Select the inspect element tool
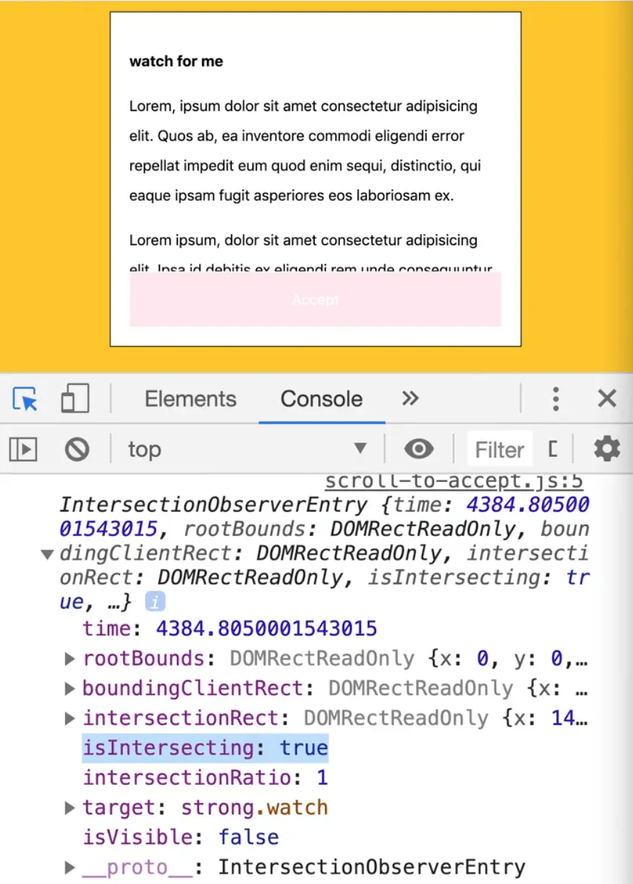The image size is (633, 884). [24, 399]
